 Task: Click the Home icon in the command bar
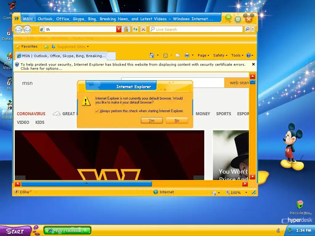pos(152,55)
